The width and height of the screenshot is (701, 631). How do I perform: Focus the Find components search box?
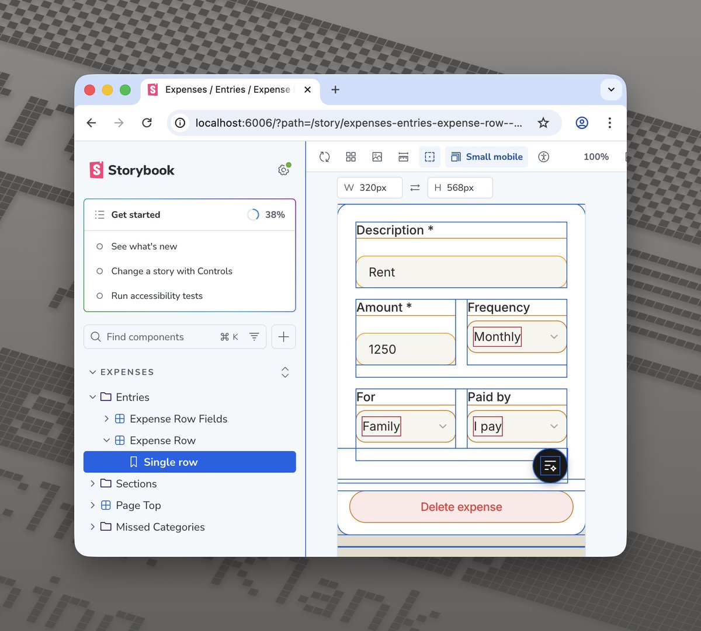(x=175, y=337)
